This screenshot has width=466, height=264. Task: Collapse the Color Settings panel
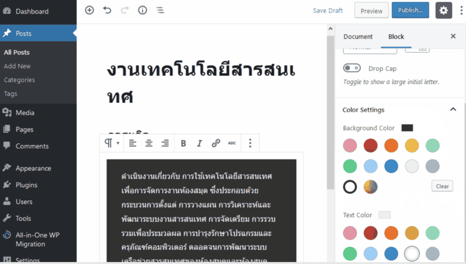click(453, 109)
